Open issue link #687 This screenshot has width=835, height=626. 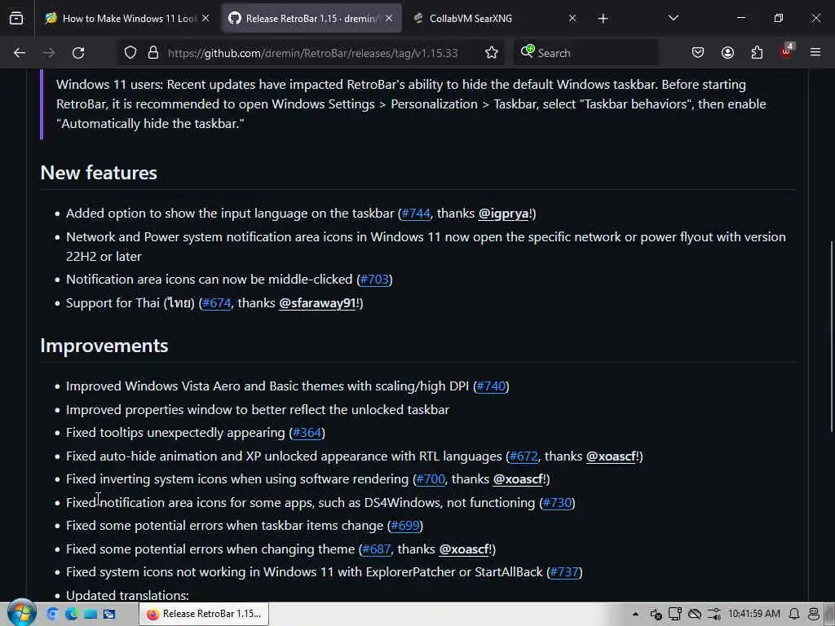(377, 549)
